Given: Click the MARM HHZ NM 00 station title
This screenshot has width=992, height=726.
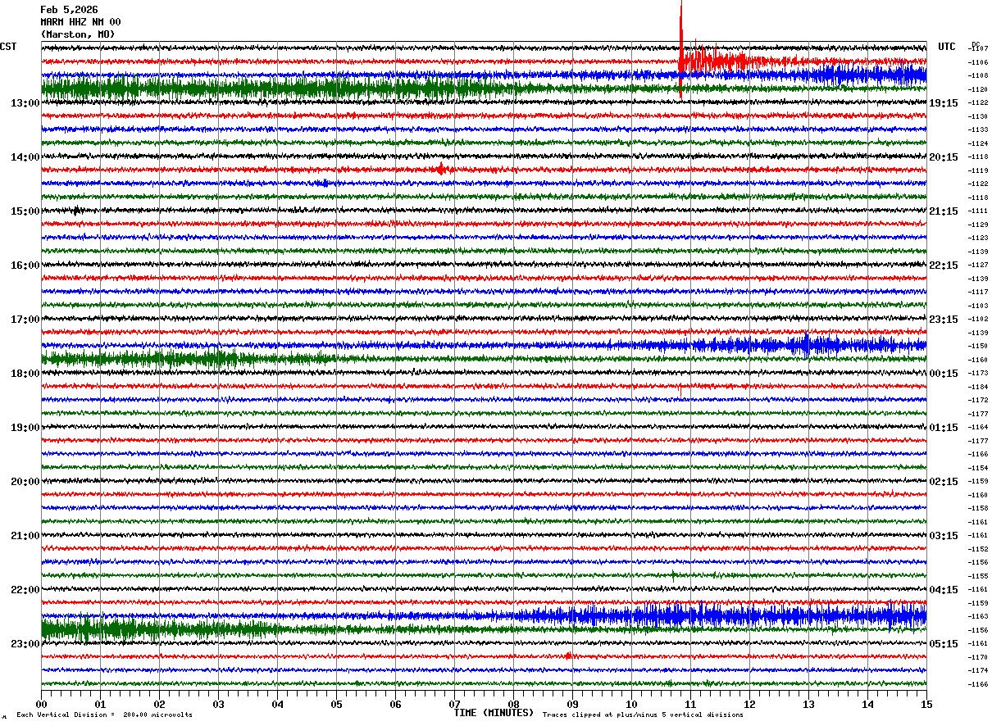Looking at the screenshot, I should click(80, 22).
